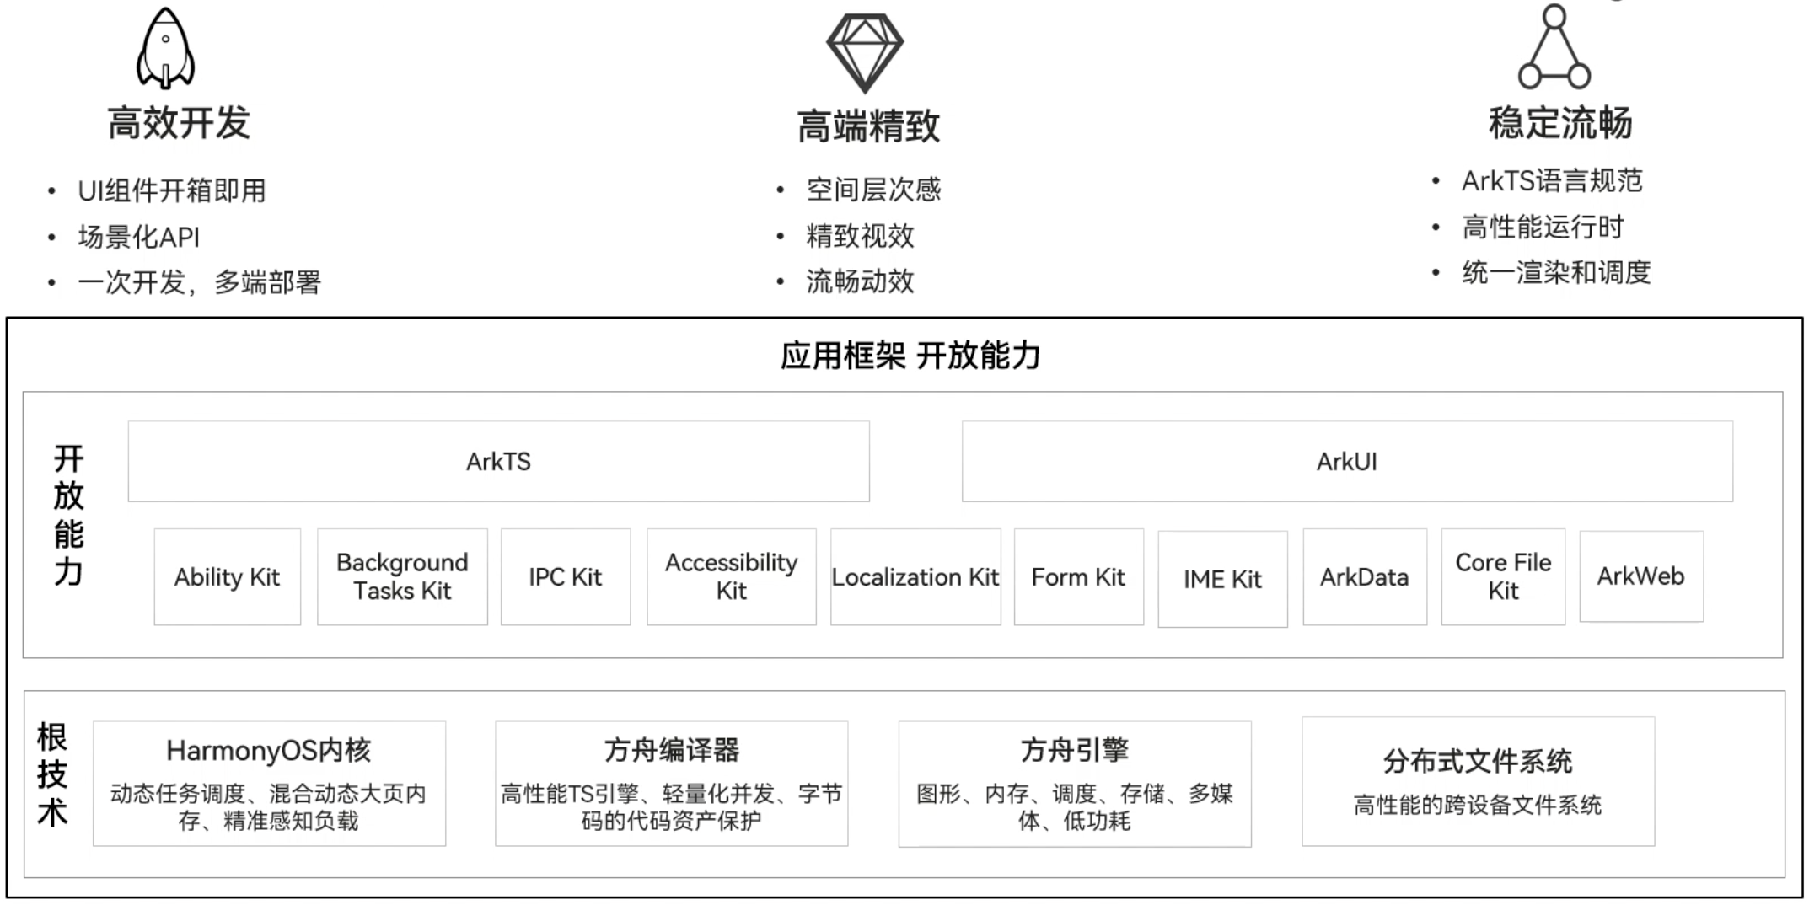Select the 高效开发 heading
1809x905 pixels.
tap(179, 123)
